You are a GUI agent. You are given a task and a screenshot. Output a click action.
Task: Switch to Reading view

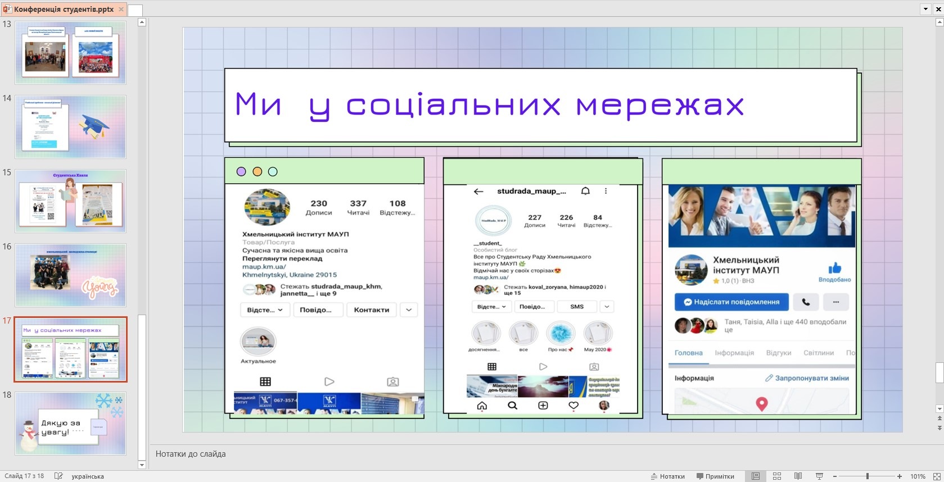click(798, 476)
